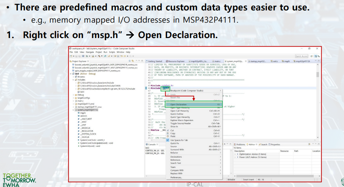This screenshot has height=187, width=344.
Task: Click the Advice table horizontal scrollbar
Action: [x=275, y=176]
